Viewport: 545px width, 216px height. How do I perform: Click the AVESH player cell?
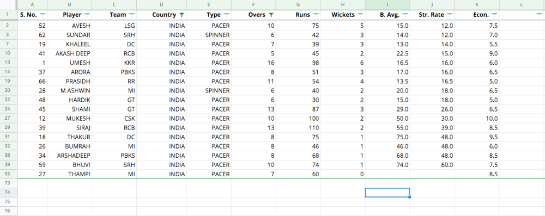(70, 26)
